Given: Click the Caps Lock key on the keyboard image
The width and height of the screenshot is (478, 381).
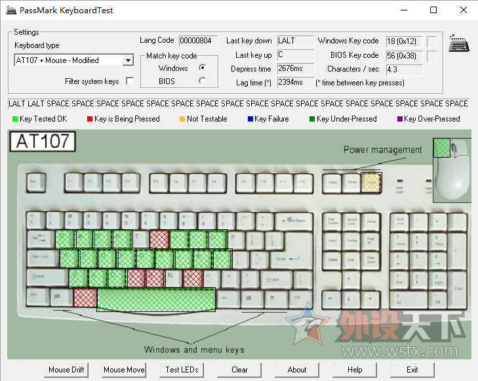Looking at the screenshot, I should pos(43,258).
